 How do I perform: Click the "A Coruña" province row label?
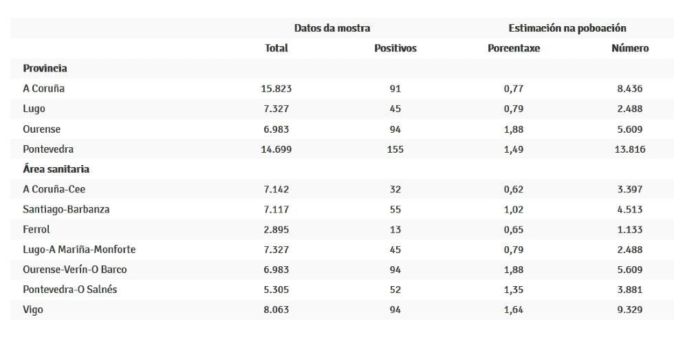click(44, 88)
